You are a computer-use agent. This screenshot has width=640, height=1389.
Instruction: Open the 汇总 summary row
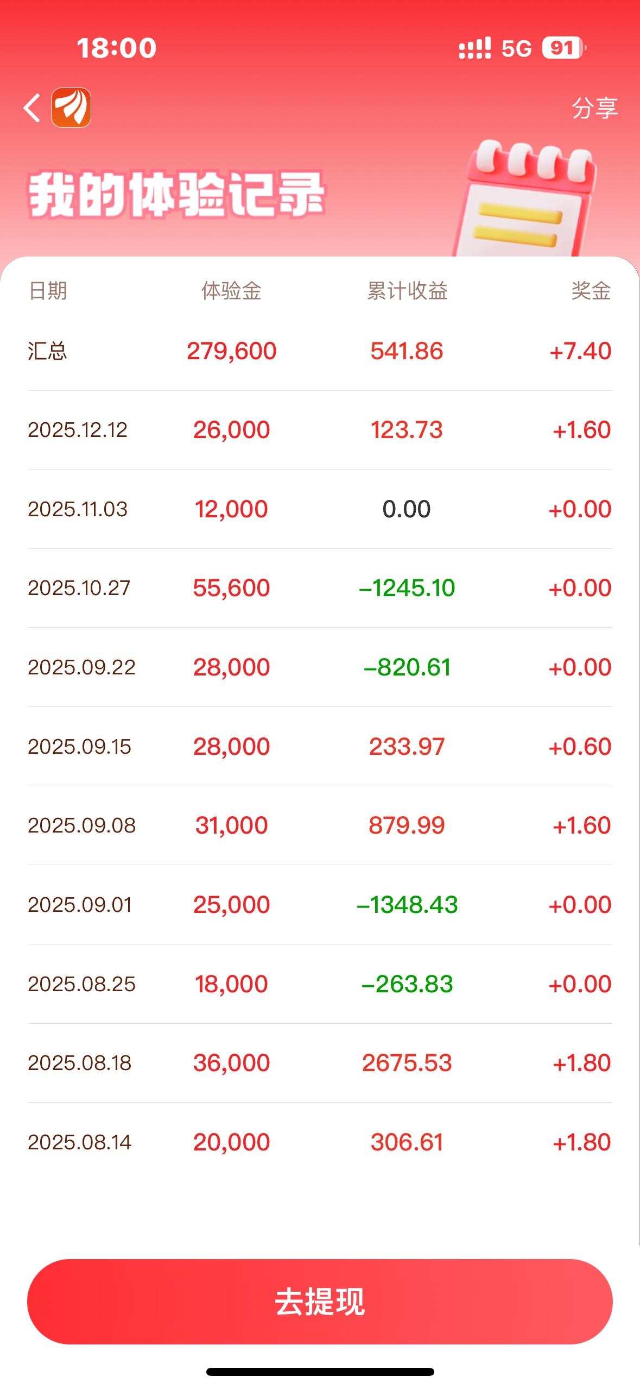coord(319,351)
